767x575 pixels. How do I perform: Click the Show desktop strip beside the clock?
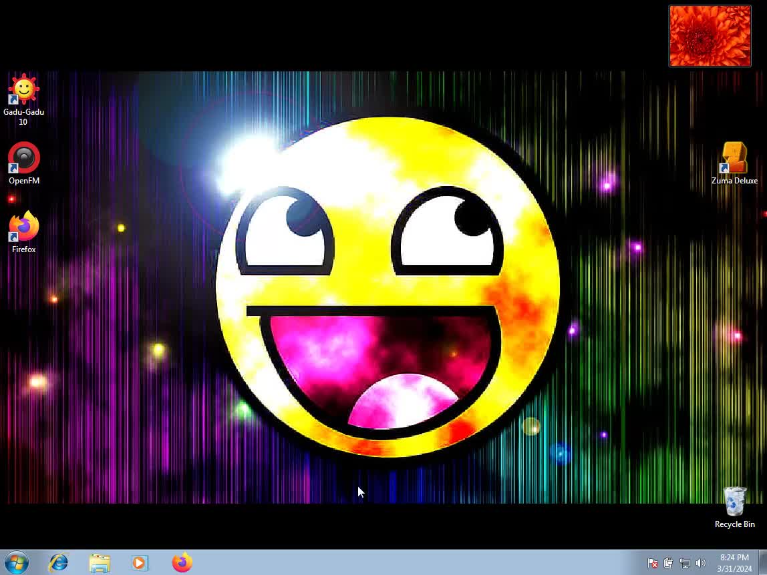point(762,563)
